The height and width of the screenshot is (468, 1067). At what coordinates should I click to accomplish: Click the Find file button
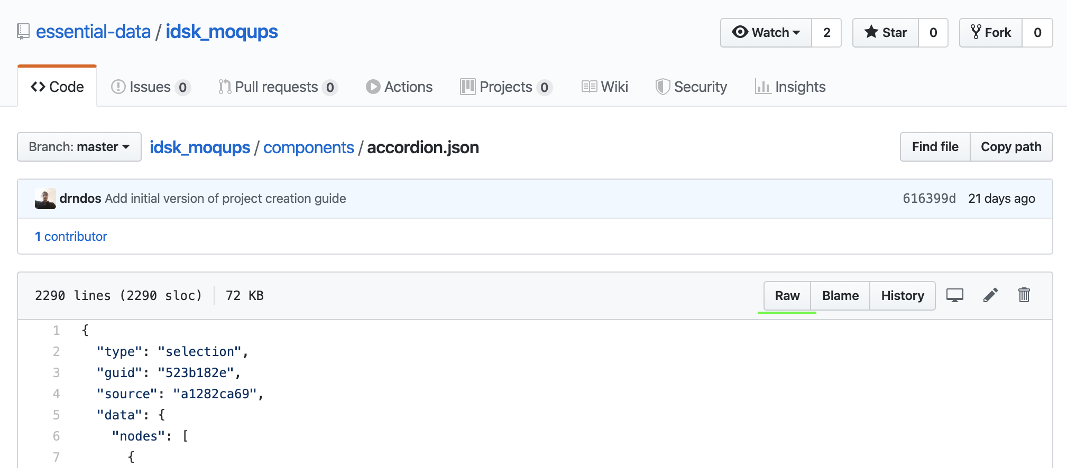935,147
